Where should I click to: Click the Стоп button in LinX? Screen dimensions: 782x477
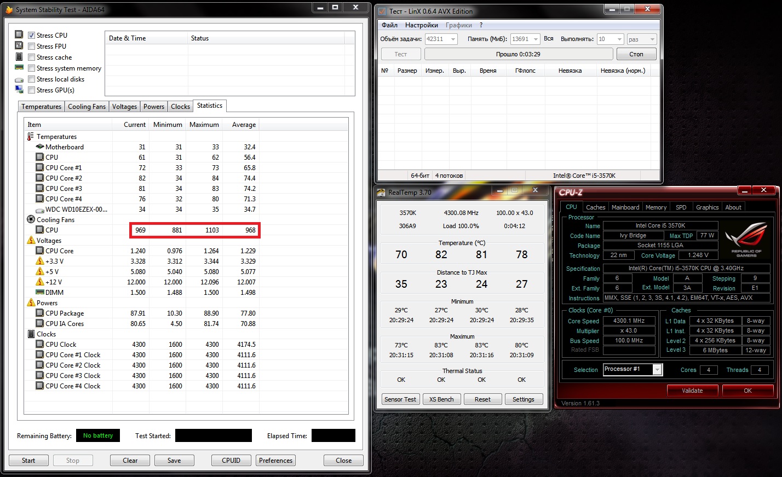[636, 54]
